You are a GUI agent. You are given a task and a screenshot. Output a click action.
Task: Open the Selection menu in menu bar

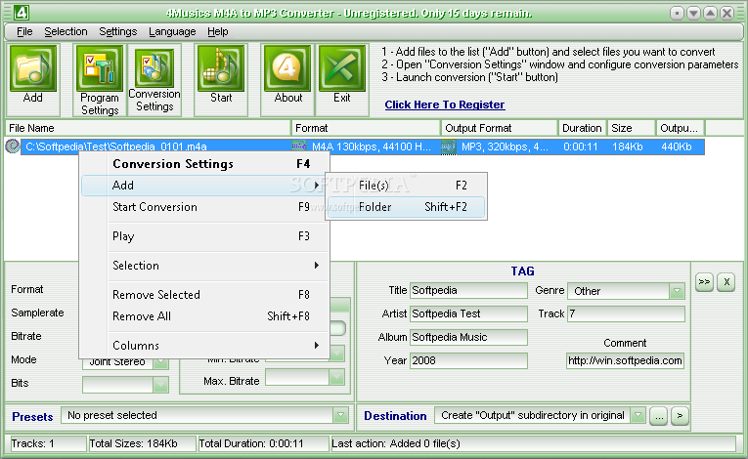(66, 31)
